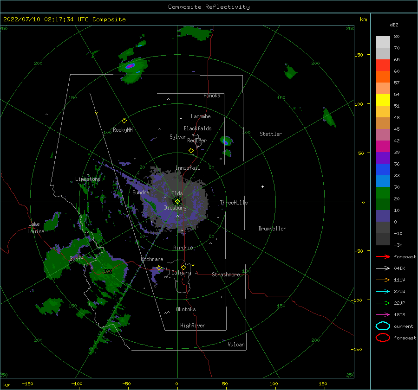Click the white cross marker near Drumheller
This screenshot has width=418, height=390.
[x=262, y=186]
